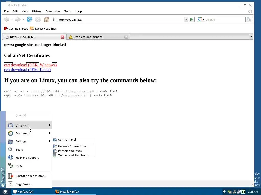Open the Edit menu
The height and width of the screenshot is (195, 261).
(15, 11)
